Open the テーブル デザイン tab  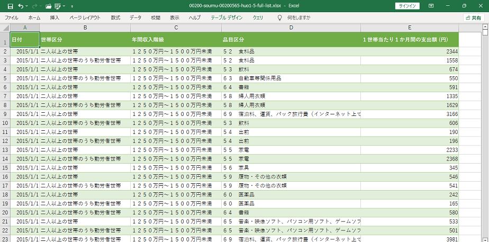227,17
